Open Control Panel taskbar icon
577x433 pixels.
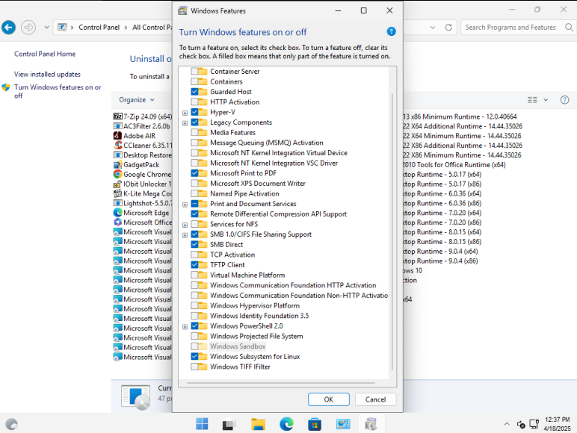pyautogui.click(x=343, y=424)
